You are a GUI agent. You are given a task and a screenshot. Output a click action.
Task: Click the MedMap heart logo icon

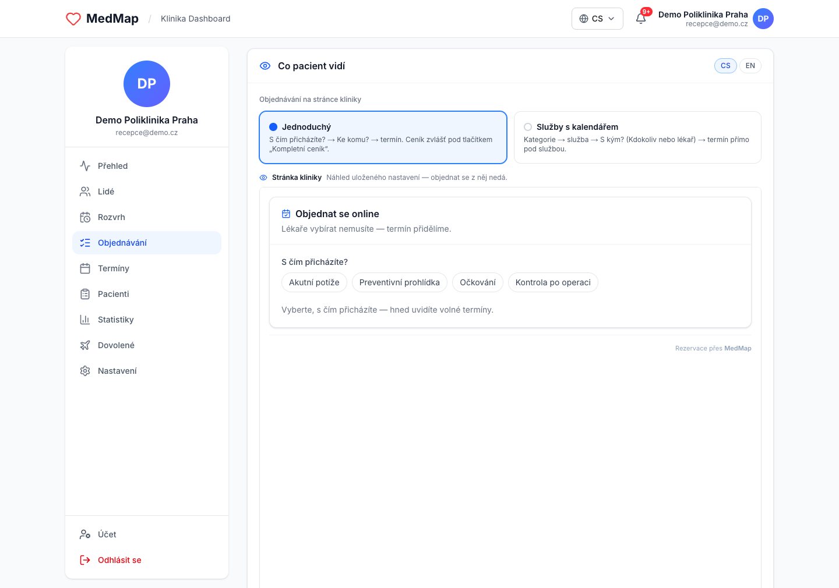coord(73,19)
